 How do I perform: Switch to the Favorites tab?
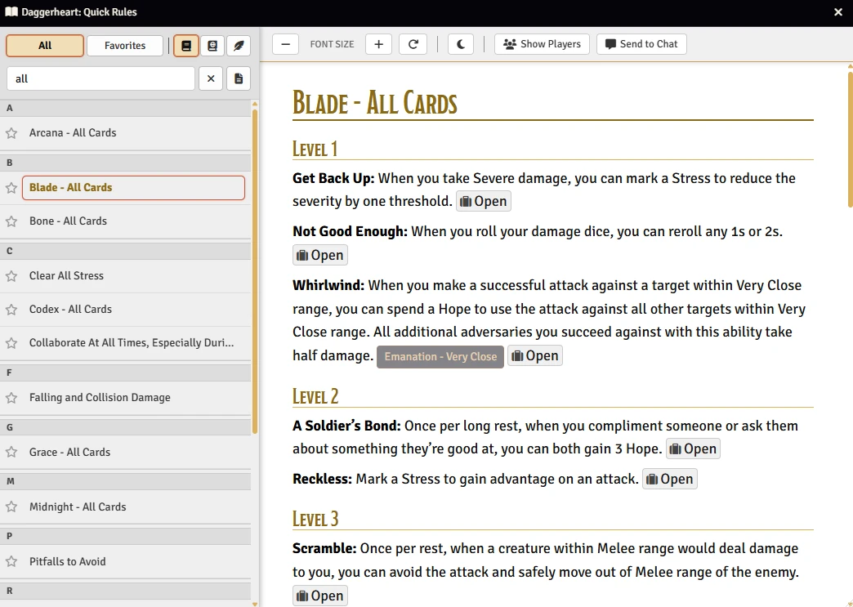click(x=125, y=46)
